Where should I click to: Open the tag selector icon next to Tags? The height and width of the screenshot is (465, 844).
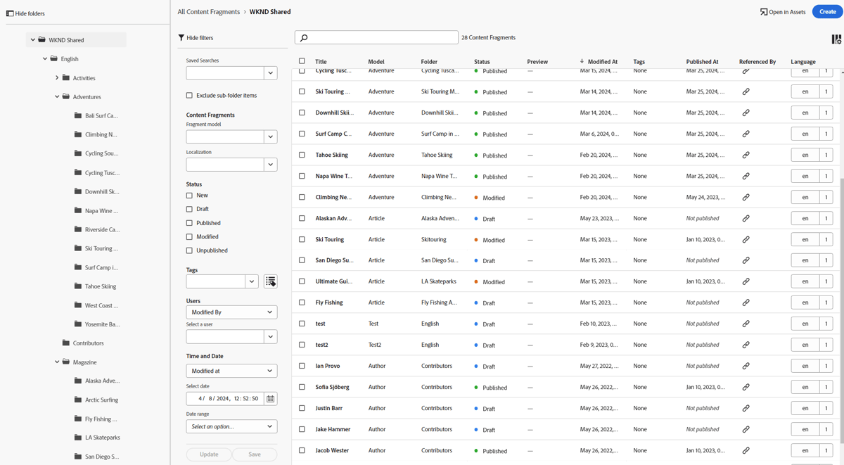coord(270,281)
